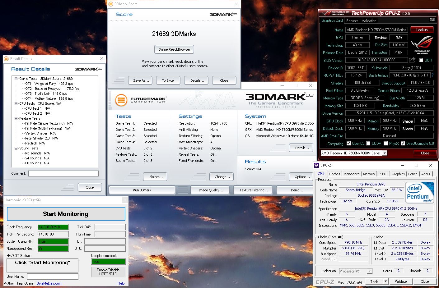This screenshot has height=288, width=439.
Task: Click the Texture Filtering button in 3DMark03
Action: [x=254, y=190]
